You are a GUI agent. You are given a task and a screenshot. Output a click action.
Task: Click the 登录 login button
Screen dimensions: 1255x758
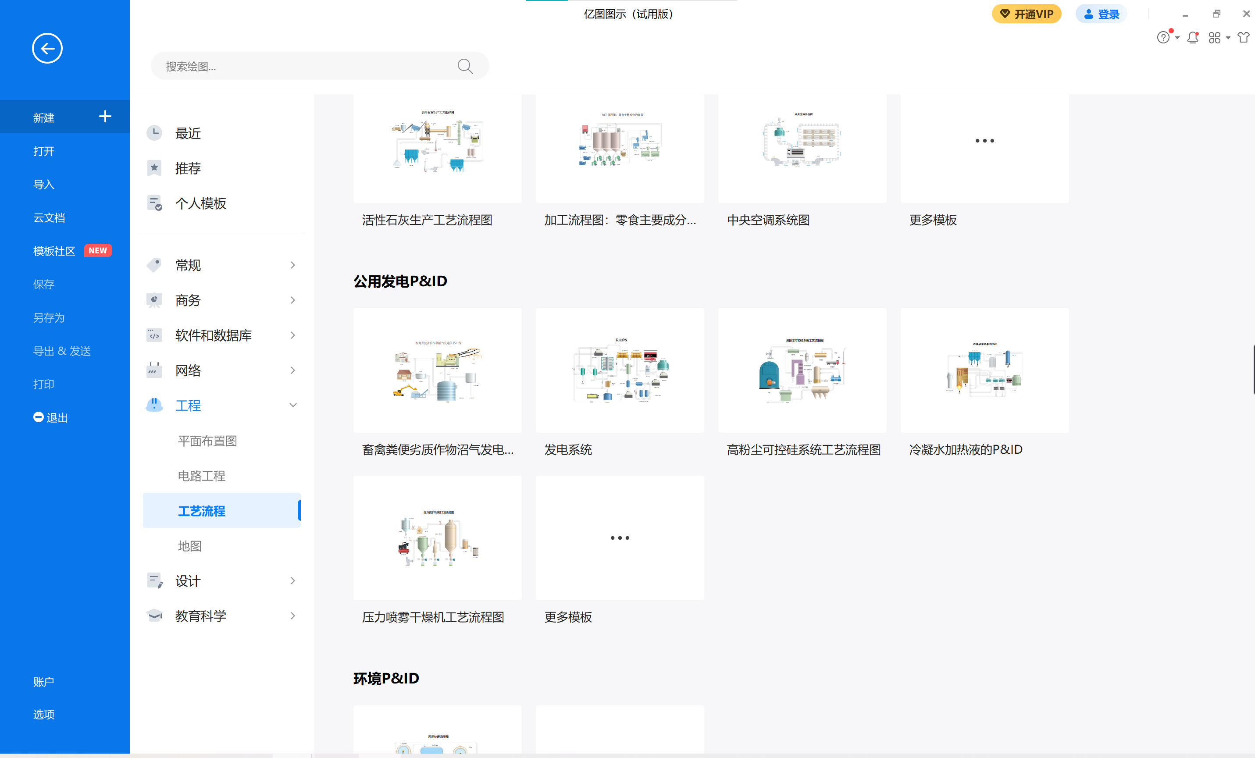1101,14
